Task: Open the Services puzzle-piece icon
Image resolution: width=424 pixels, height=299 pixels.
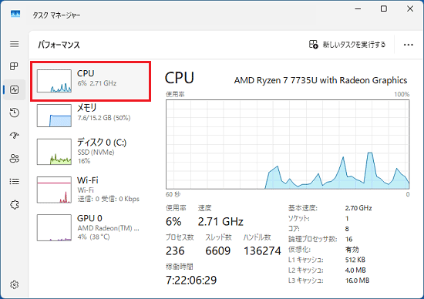Action: [x=15, y=205]
